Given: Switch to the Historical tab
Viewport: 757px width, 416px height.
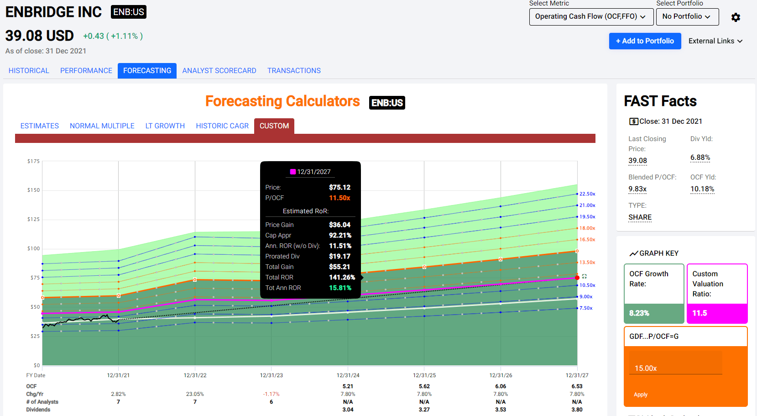Looking at the screenshot, I should click(x=29, y=71).
